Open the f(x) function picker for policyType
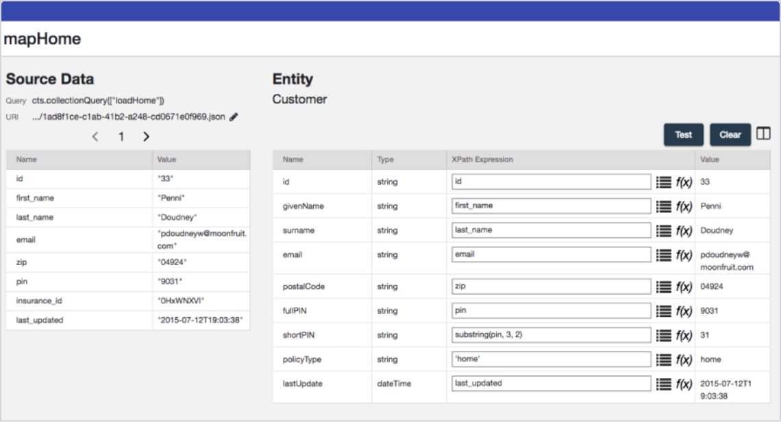781x422 pixels. 684,360
